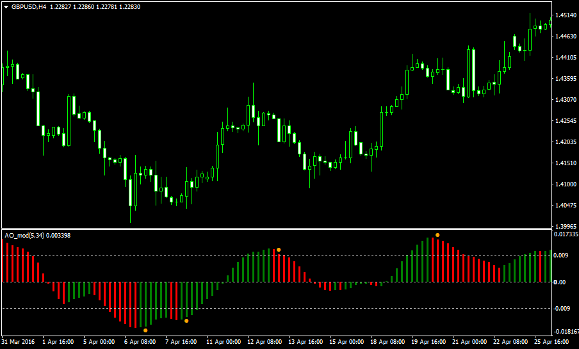The height and width of the screenshot is (349, 579).
Task: Click the -0.009 indicator level label
Action: pyautogui.click(x=561, y=309)
